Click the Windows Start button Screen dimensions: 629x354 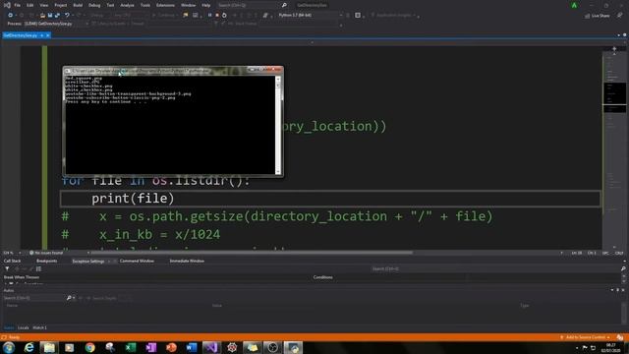[x=9, y=347]
